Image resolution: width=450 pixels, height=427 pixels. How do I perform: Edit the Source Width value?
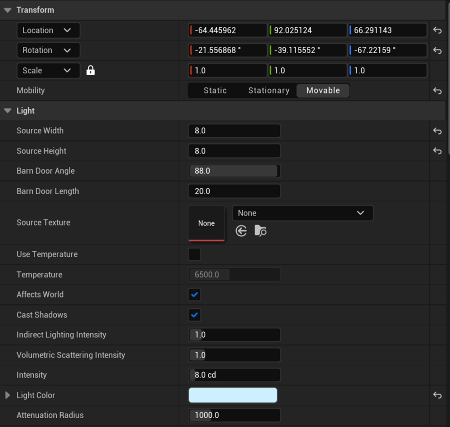(x=234, y=131)
